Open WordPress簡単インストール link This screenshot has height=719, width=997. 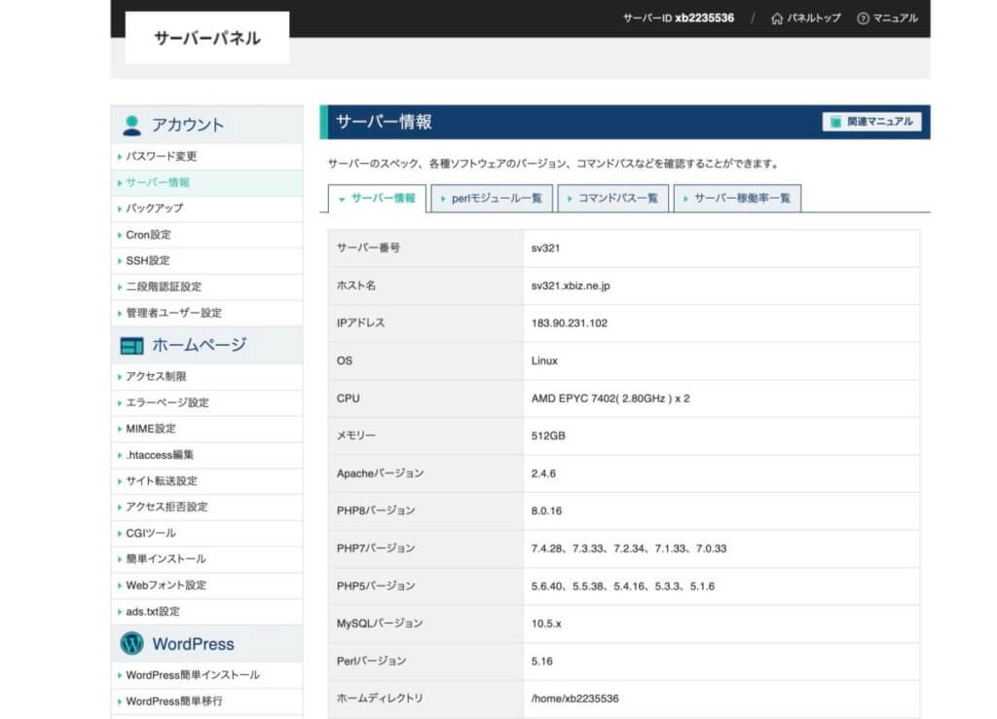(x=193, y=675)
